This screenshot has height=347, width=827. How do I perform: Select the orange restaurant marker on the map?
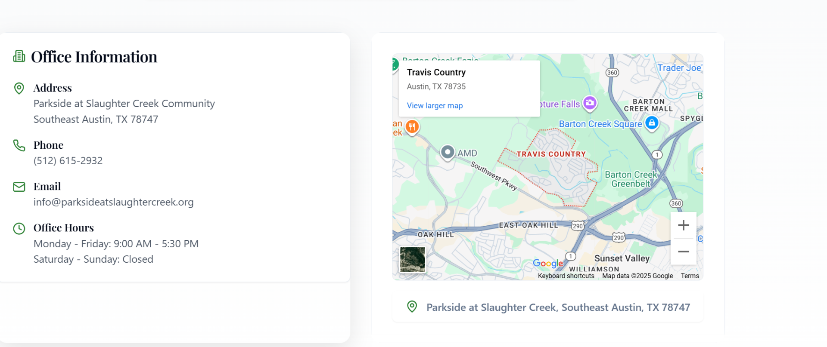click(412, 127)
